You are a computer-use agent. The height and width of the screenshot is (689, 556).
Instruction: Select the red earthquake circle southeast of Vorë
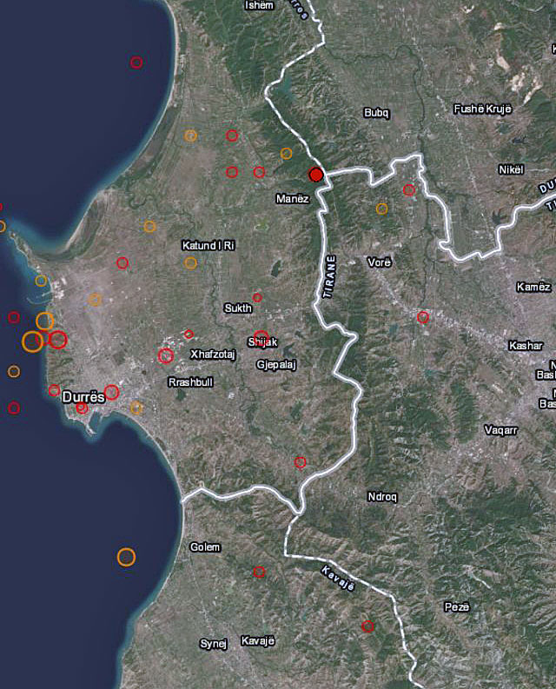click(x=423, y=317)
